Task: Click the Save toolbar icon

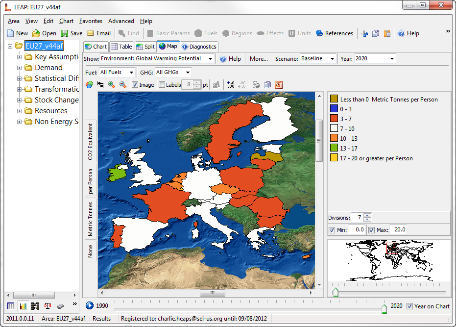Action: point(65,33)
